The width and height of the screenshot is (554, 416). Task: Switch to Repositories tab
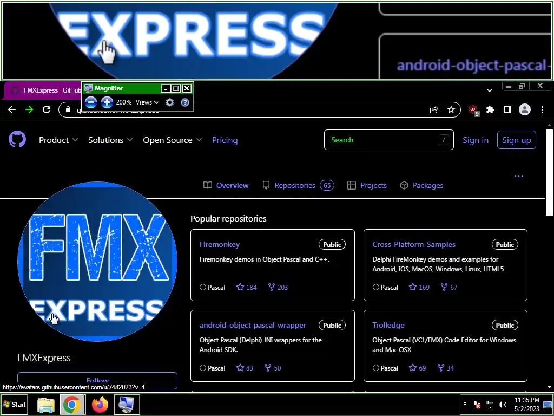point(299,185)
